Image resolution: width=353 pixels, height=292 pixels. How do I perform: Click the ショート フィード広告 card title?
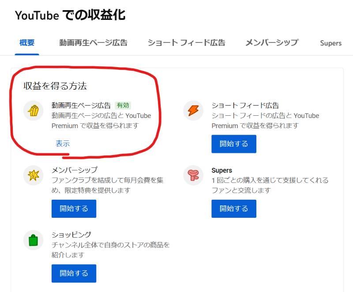point(245,105)
